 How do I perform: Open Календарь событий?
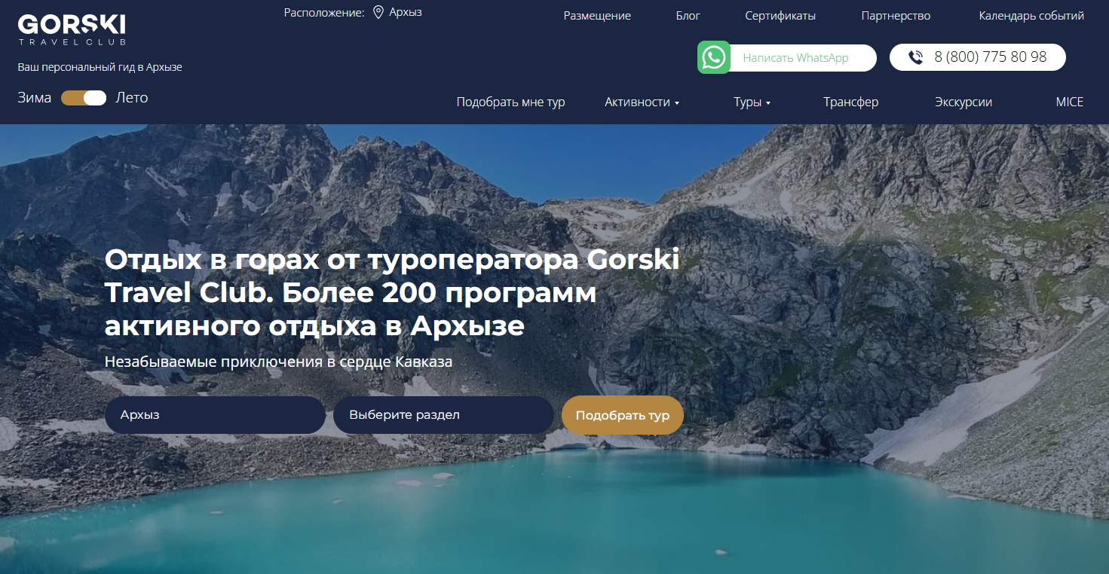tap(1031, 16)
